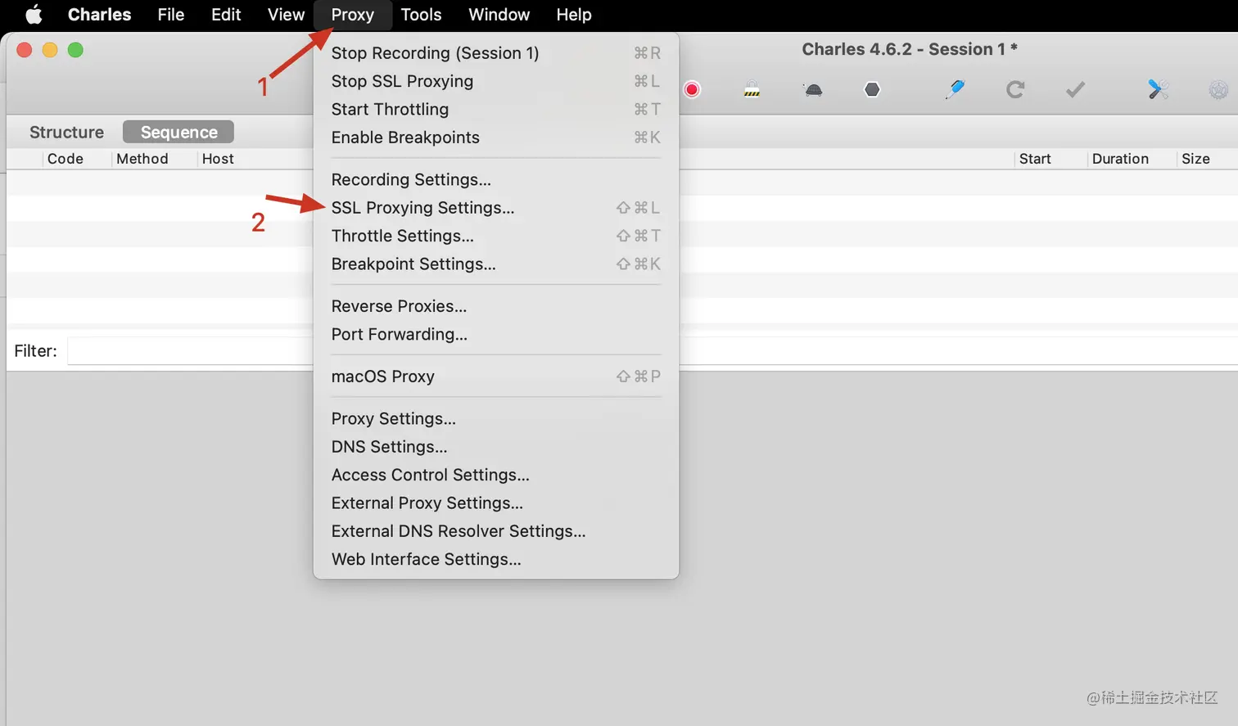Open Breakpoint Settings...
Image resolution: width=1238 pixels, height=726 pixels.
(x=495, y=264)
